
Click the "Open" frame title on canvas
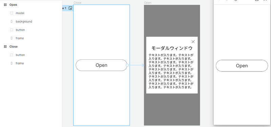[147, 3]
